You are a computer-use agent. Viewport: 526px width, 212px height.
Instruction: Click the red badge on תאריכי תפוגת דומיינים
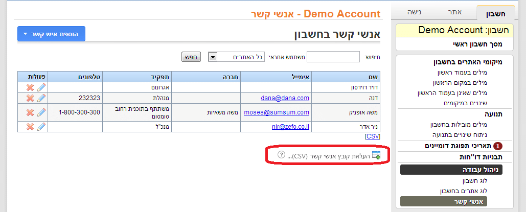498,146
